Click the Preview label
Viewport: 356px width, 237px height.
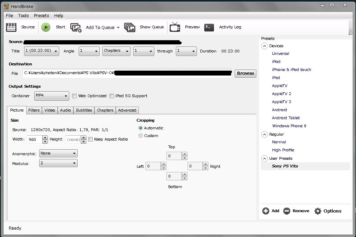click(x=192, y=27)
